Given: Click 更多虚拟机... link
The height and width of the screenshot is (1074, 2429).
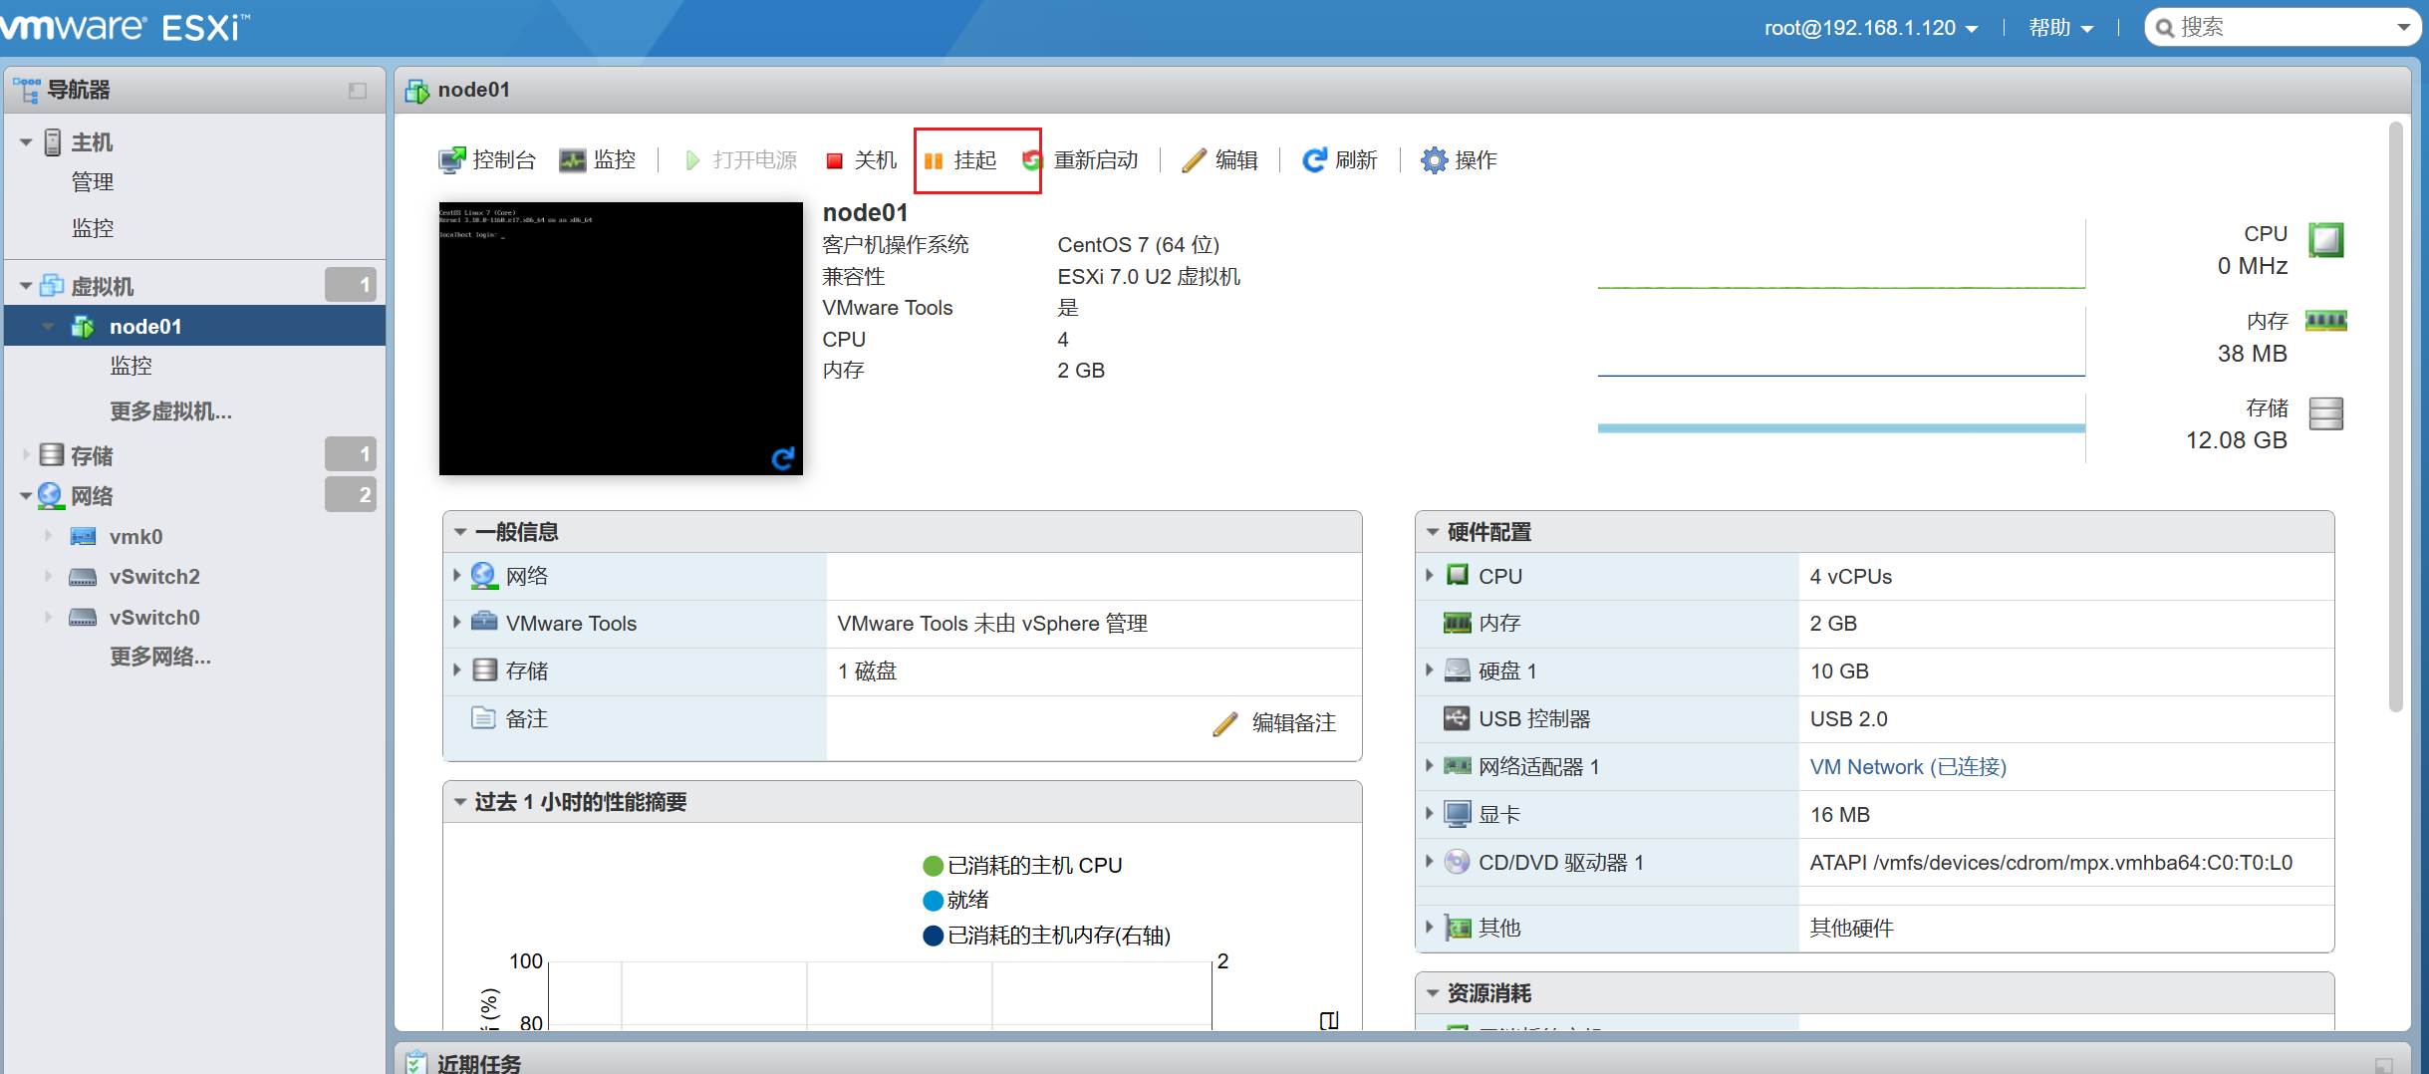Looking at the screenshot, I should coord(170,411).
